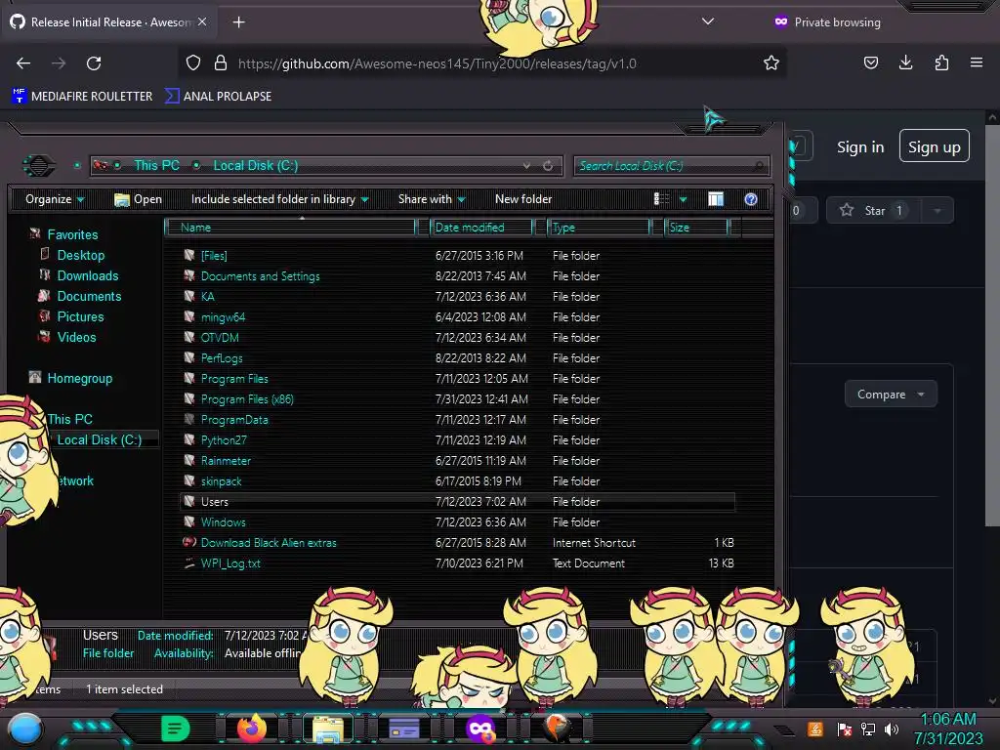This screenshot has width=1000, height=750.
Task: Open Firefox private window taskbar icon
Action: tap(480, 728)
